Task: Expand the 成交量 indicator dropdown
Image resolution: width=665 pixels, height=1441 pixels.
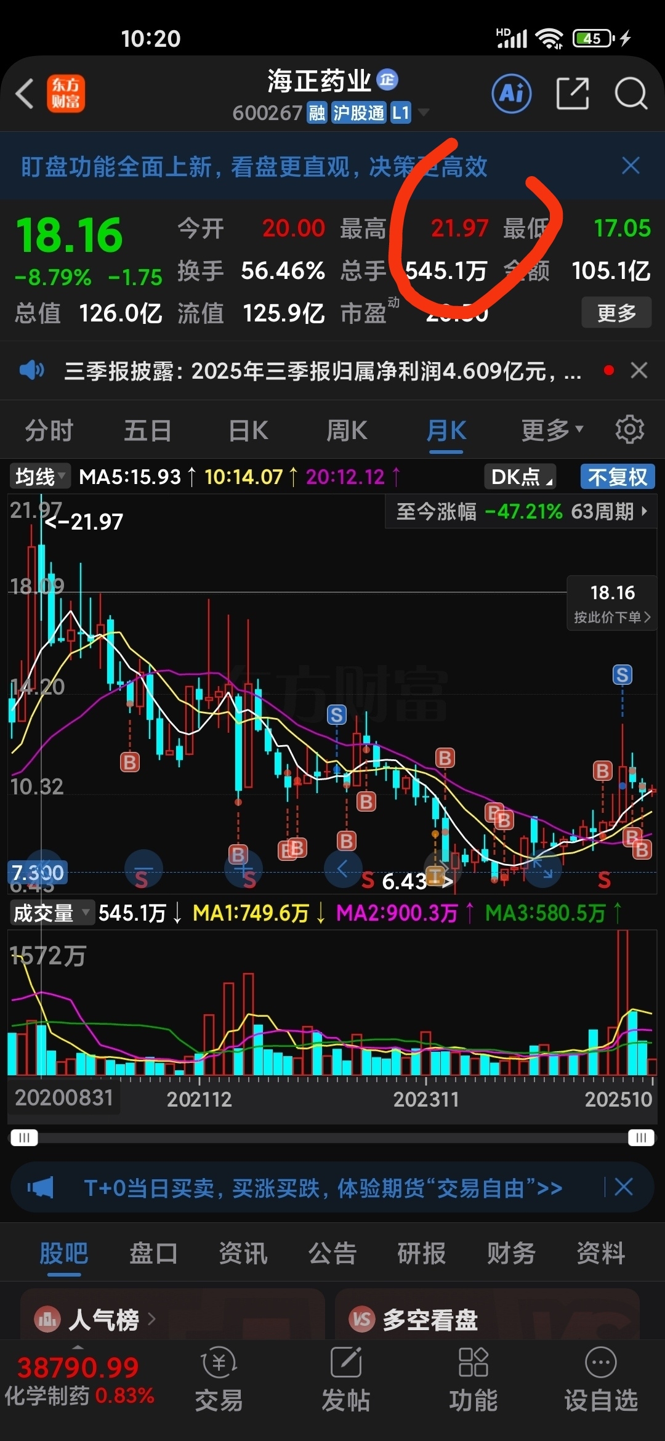Action: 52,913
